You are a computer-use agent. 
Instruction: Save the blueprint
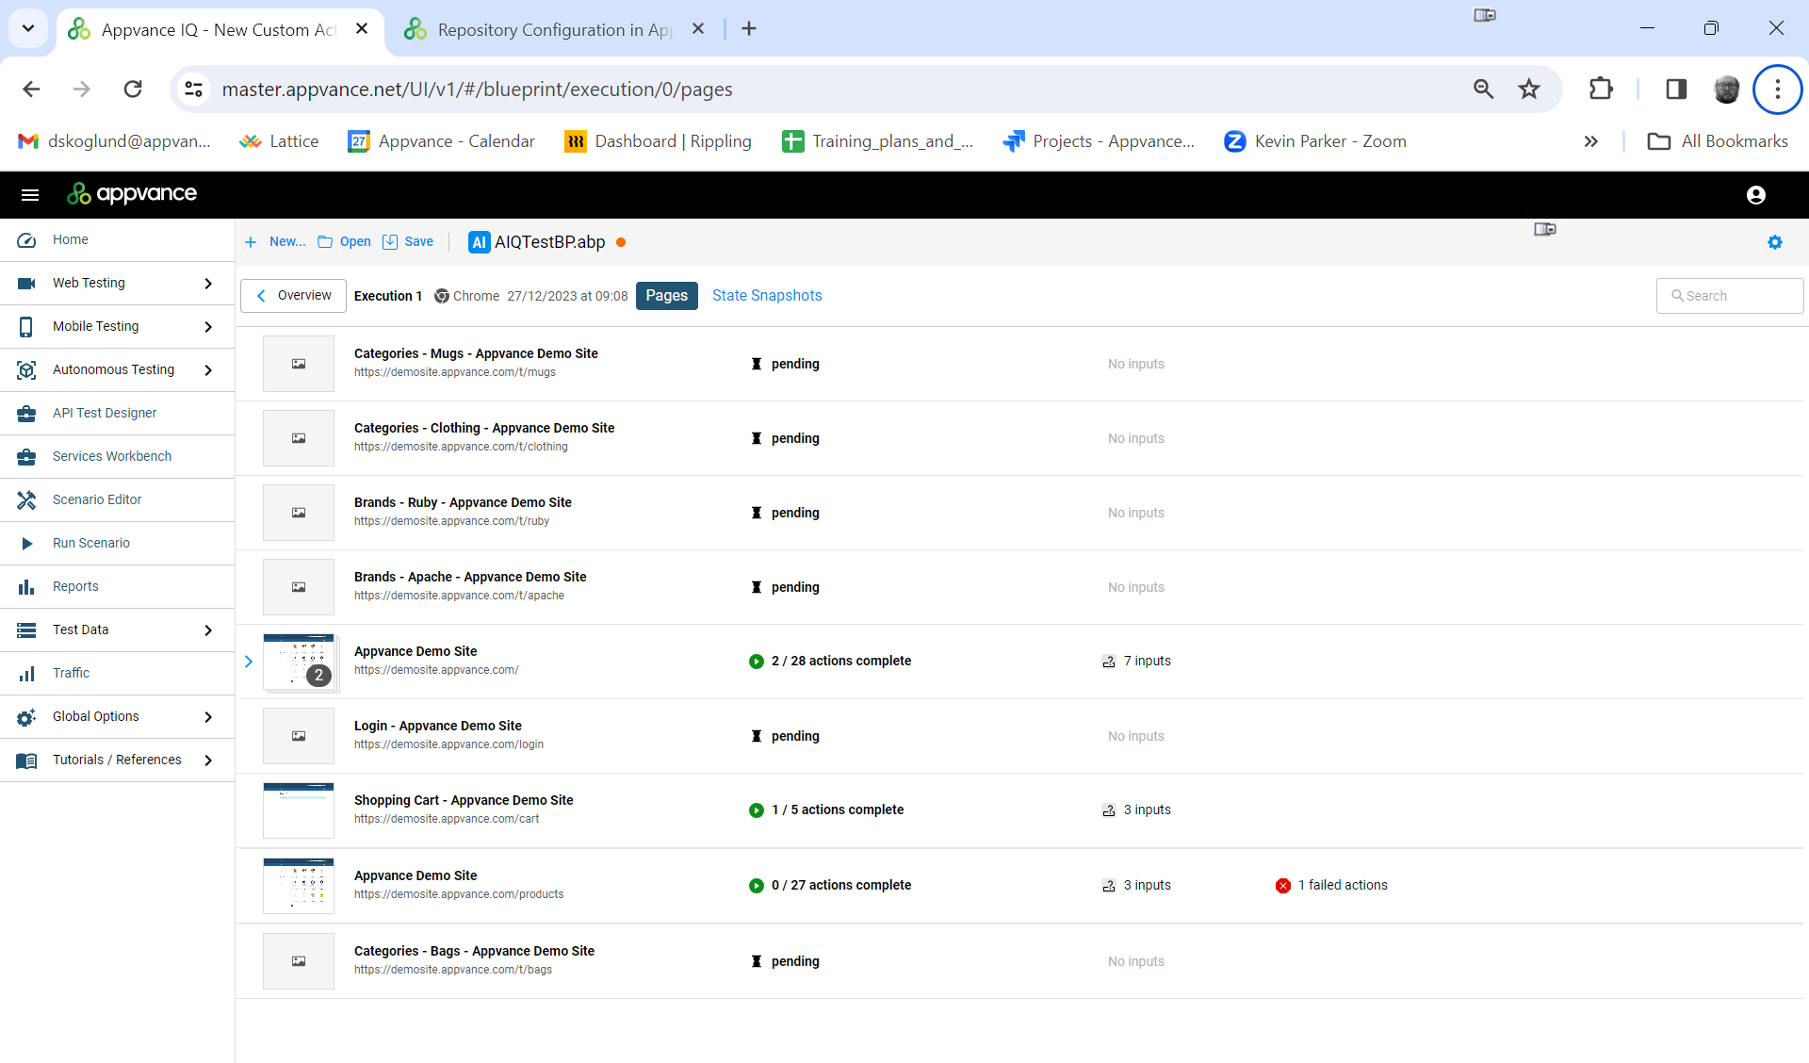[408, 242]
